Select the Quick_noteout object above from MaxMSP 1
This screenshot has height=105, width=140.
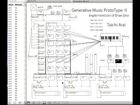(x=77, y=88)
